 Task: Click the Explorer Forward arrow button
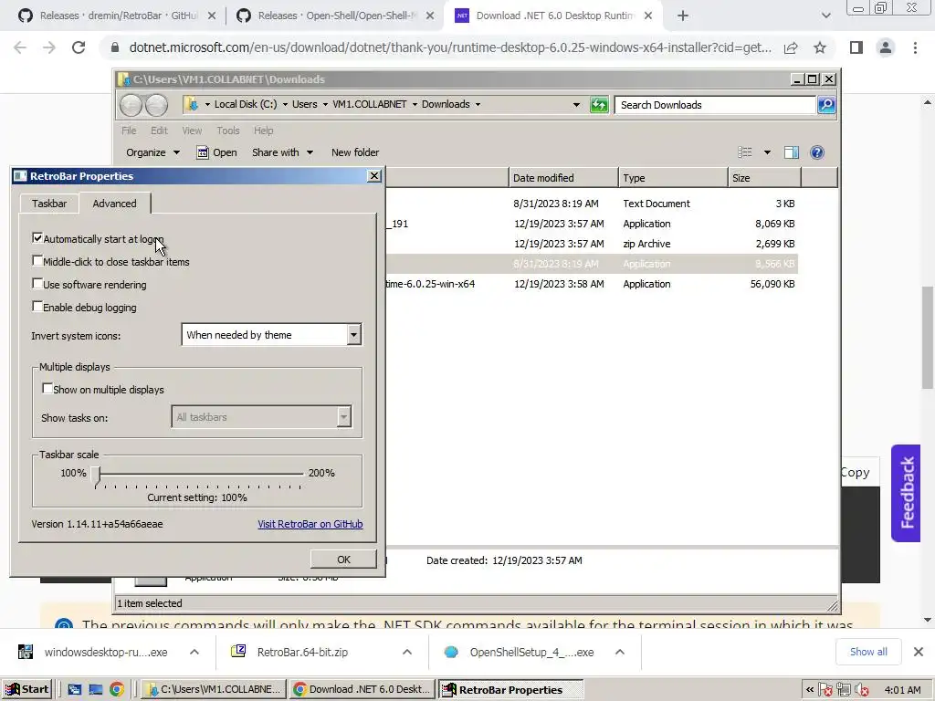pos(156,105)
